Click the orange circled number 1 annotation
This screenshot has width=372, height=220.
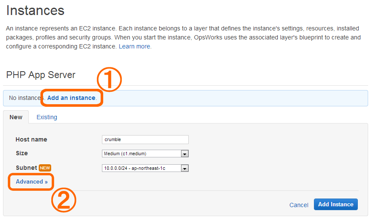pyautogui.click(x=109, y=79)
